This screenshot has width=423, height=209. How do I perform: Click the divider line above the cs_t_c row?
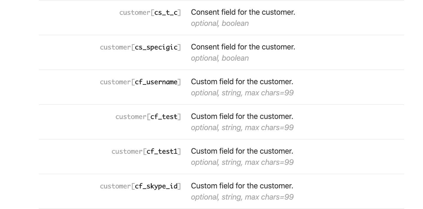pyautogui.click(x=222, y=0)
